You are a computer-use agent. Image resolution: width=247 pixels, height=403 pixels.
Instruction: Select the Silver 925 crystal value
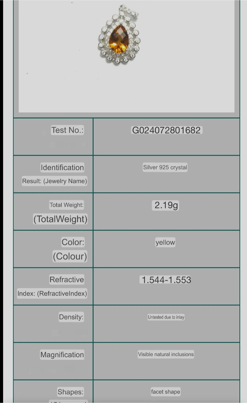coord(165,167)
